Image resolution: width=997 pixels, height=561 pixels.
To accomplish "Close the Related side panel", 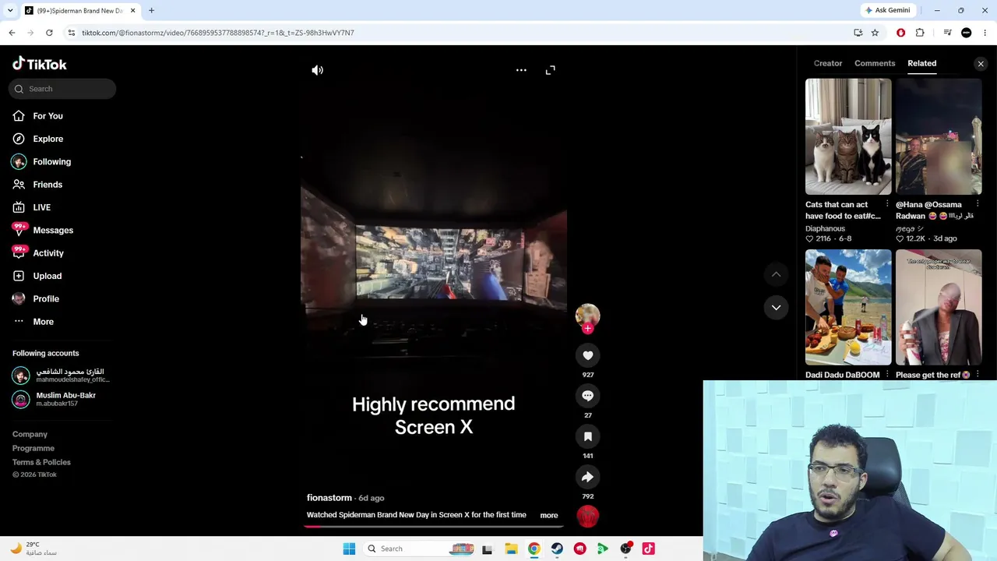I will click(981, 64).
